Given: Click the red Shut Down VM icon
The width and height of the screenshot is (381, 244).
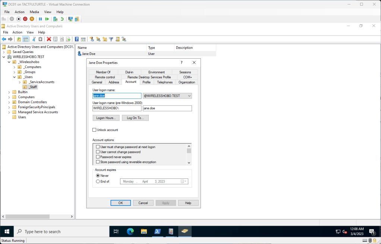Looking at the screenshot, I should (x=25, y=19).
